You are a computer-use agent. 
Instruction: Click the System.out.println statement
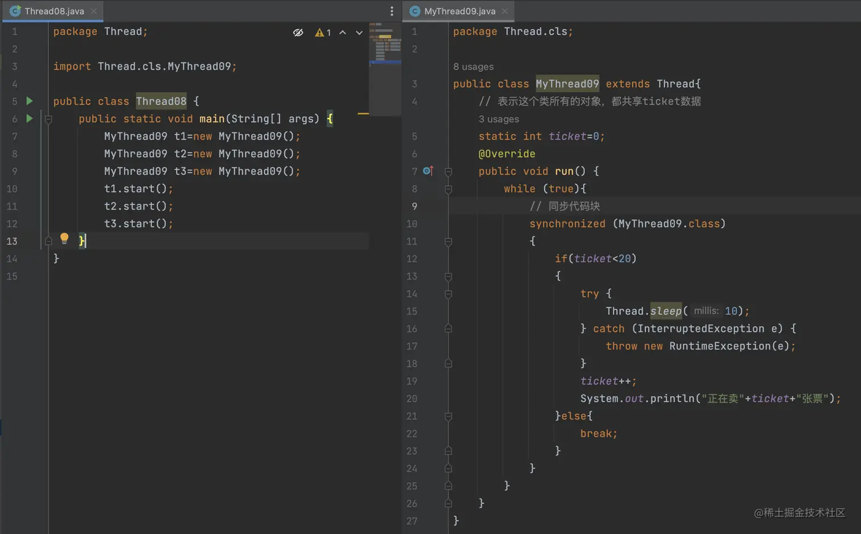click(711, 399)
